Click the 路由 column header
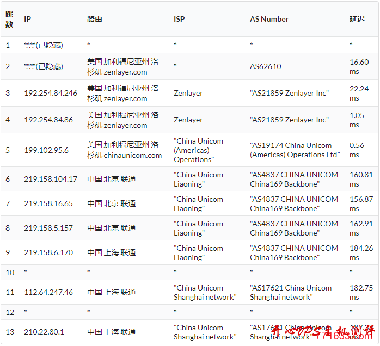The image size is (380, 346). pyautogui.click(x=94, y=19)
